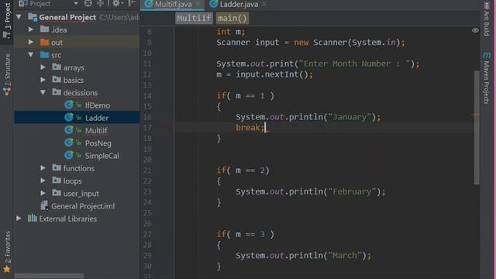
Task: Click the inspection eye icon in editor
Action: [475, 30]
